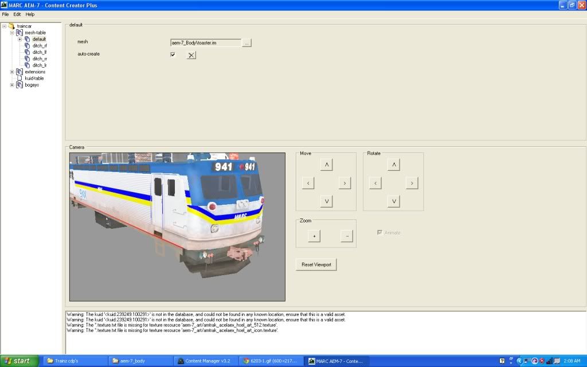Rotate camera right
This screenshot has height=367, width=587.
412,183
